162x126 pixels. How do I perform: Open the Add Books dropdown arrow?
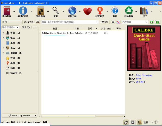pyautogui.click(x=14, y=12)
